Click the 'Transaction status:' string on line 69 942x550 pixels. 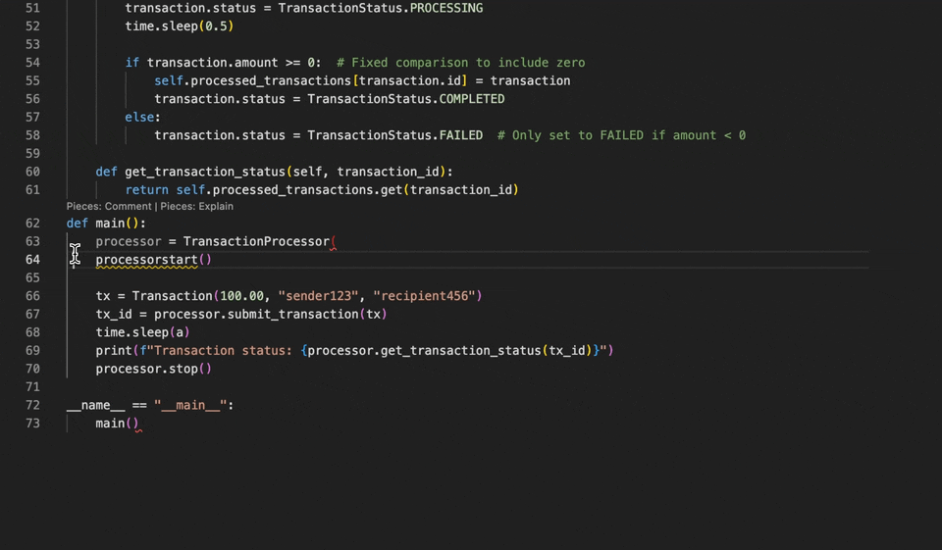[x=223, y=351]
